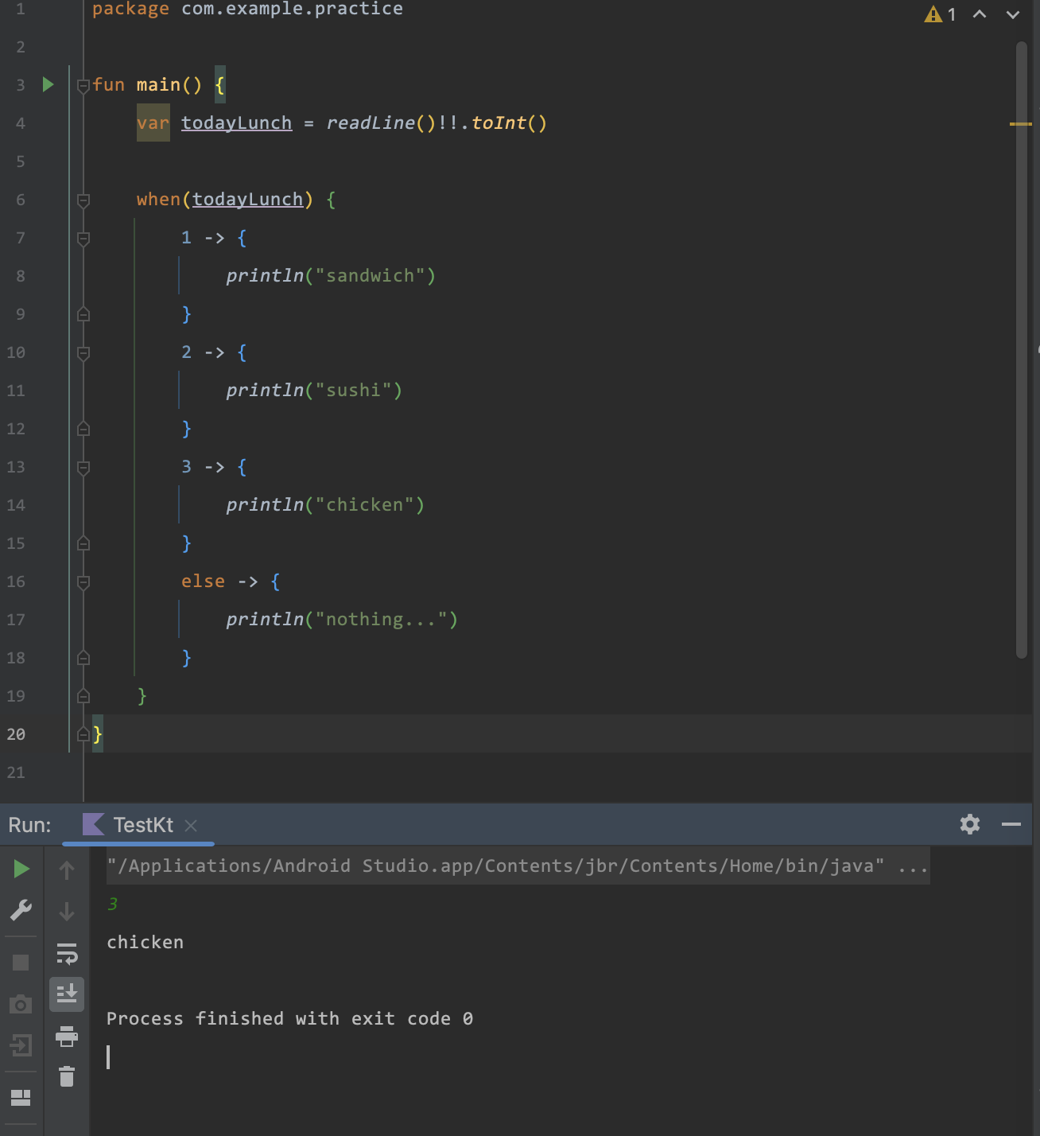This screenshot has height=1136, width=1040.
Task: Click Process finished with exit code 0
Action: [289, 1018]
